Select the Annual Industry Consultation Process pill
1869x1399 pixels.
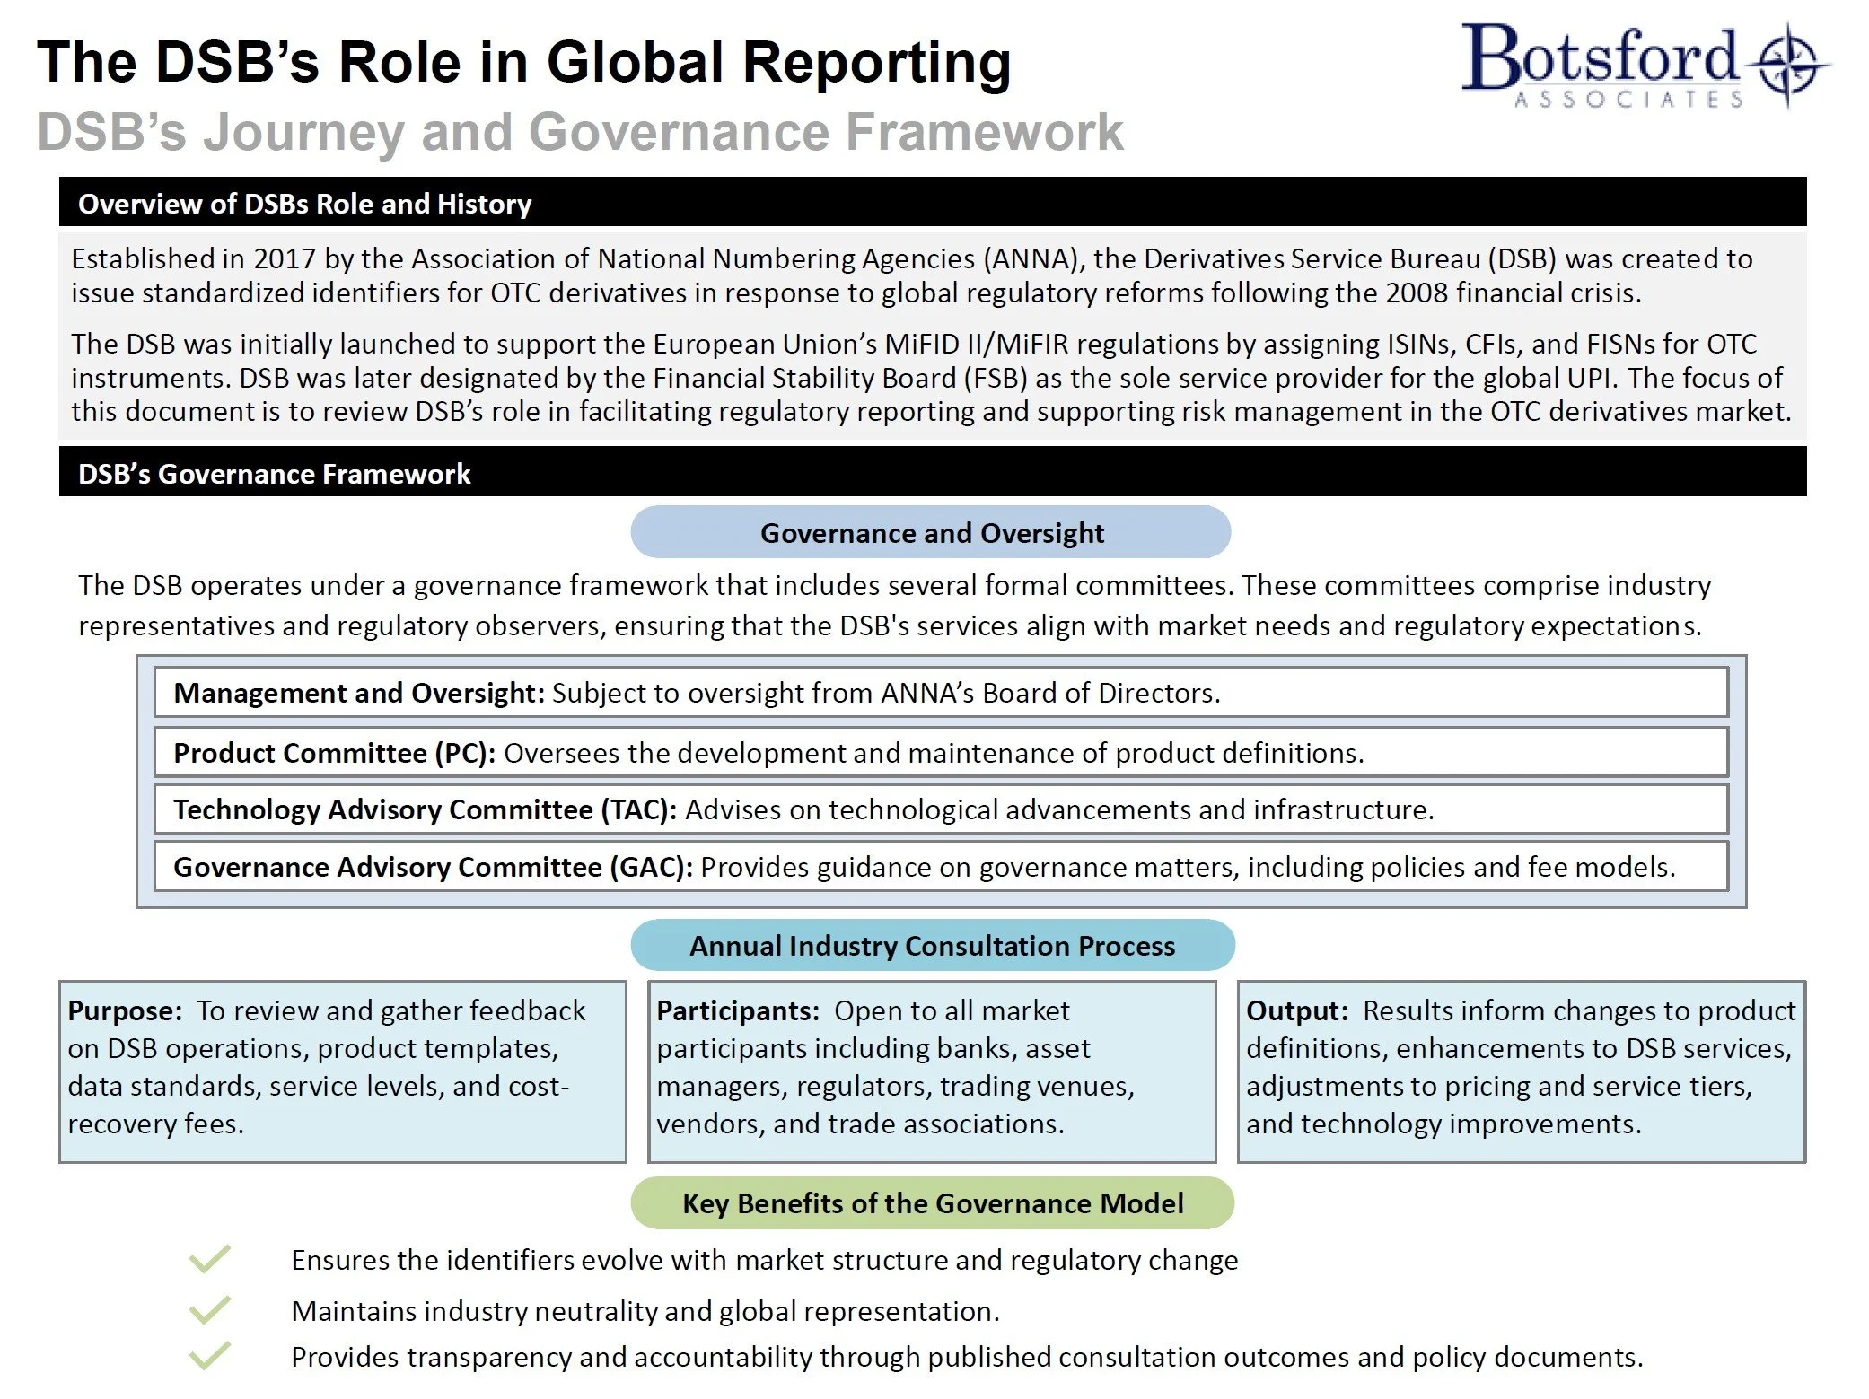932,945
